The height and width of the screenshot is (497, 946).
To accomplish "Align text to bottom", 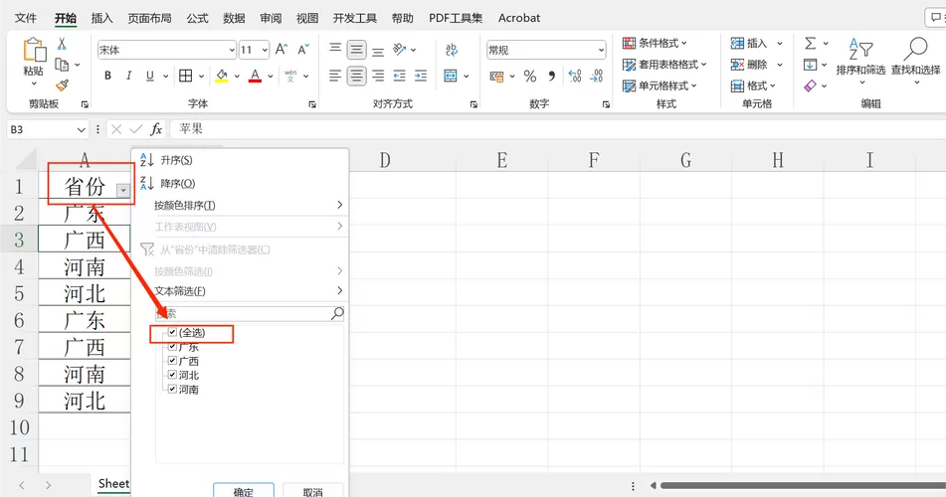I will 378,50.
